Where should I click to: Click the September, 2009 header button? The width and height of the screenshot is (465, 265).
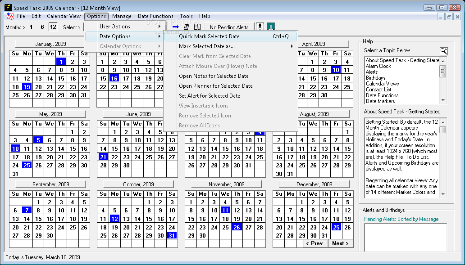tap(50, 184)
